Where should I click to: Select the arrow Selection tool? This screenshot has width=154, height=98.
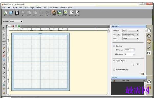click(x=4, y=28)
